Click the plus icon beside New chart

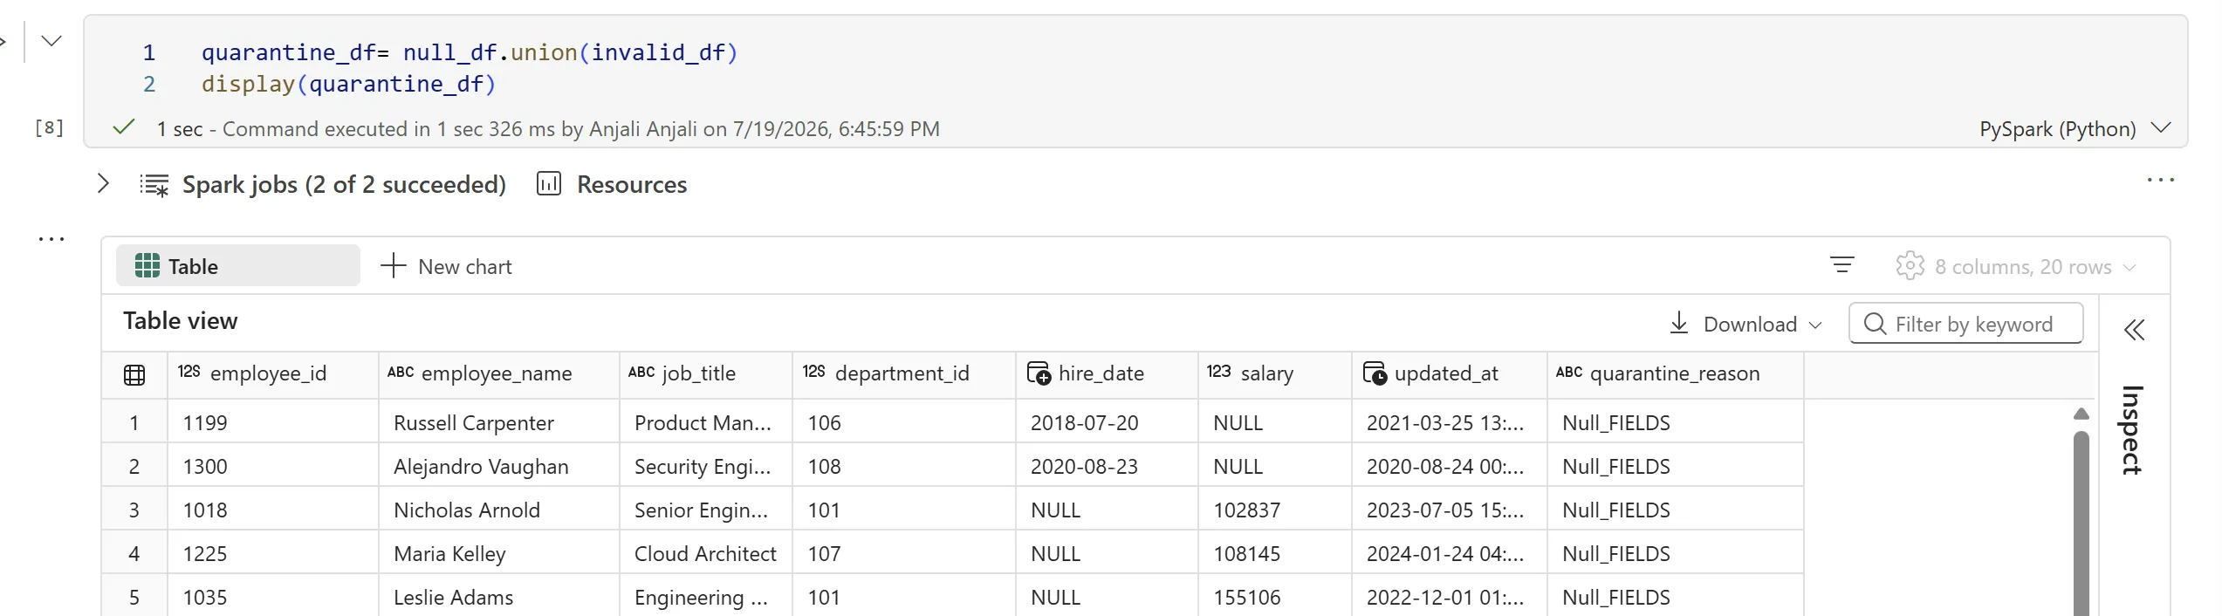[x=394, y=265]
